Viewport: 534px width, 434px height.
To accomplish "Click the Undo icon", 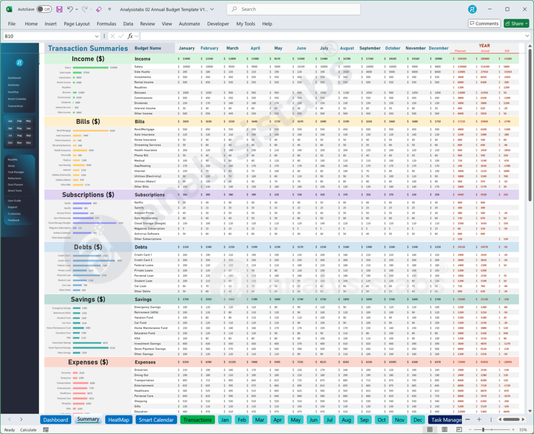I will click(x=70, y=9).
